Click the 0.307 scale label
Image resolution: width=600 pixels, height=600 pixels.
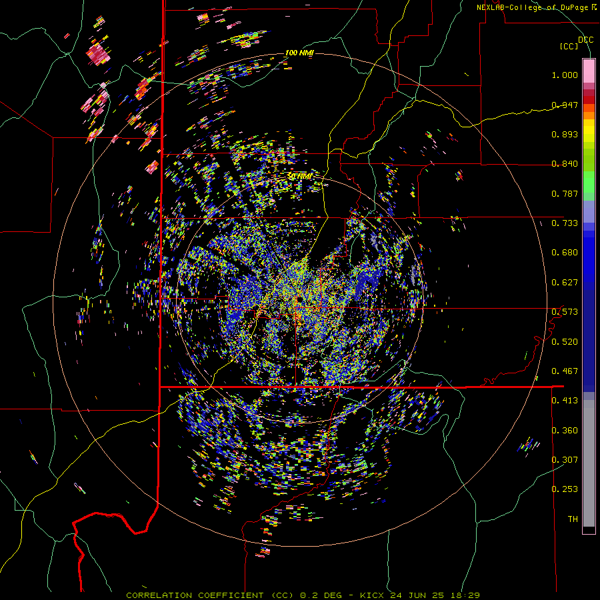tap(565, 459)
